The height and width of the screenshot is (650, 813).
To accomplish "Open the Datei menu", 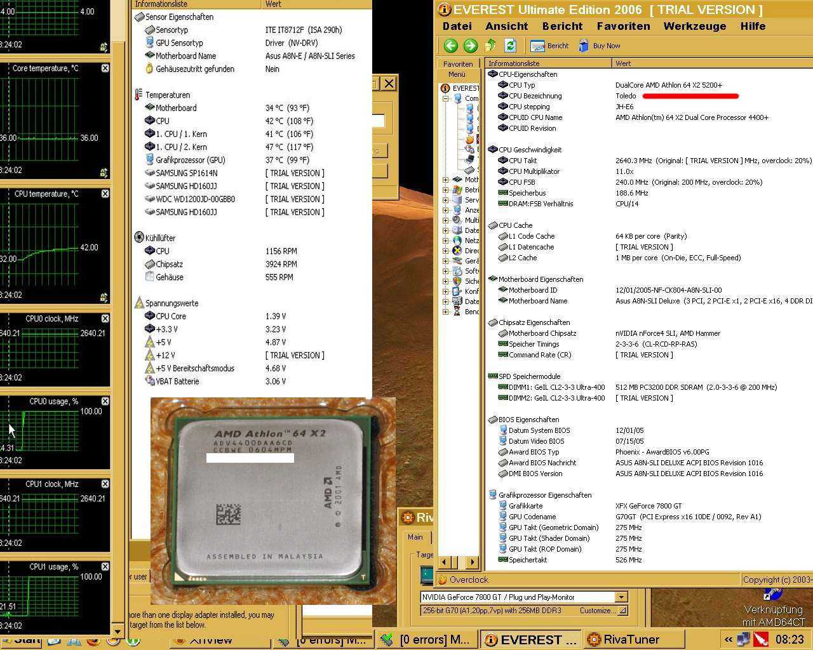I will [x=457, y=26].
